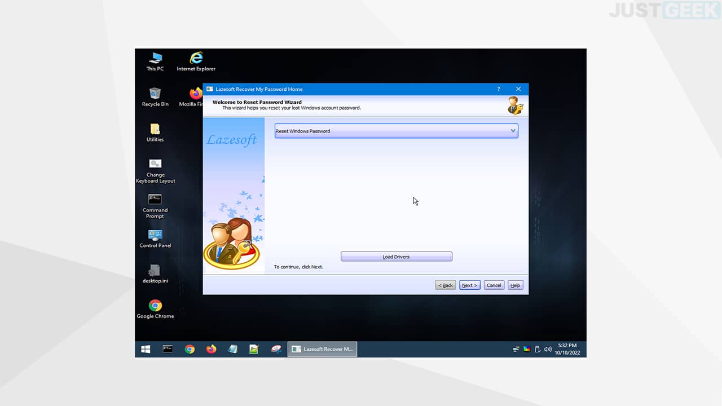Click the volume icon in the system tray
The image size is (722, 406).
(547, 349)
